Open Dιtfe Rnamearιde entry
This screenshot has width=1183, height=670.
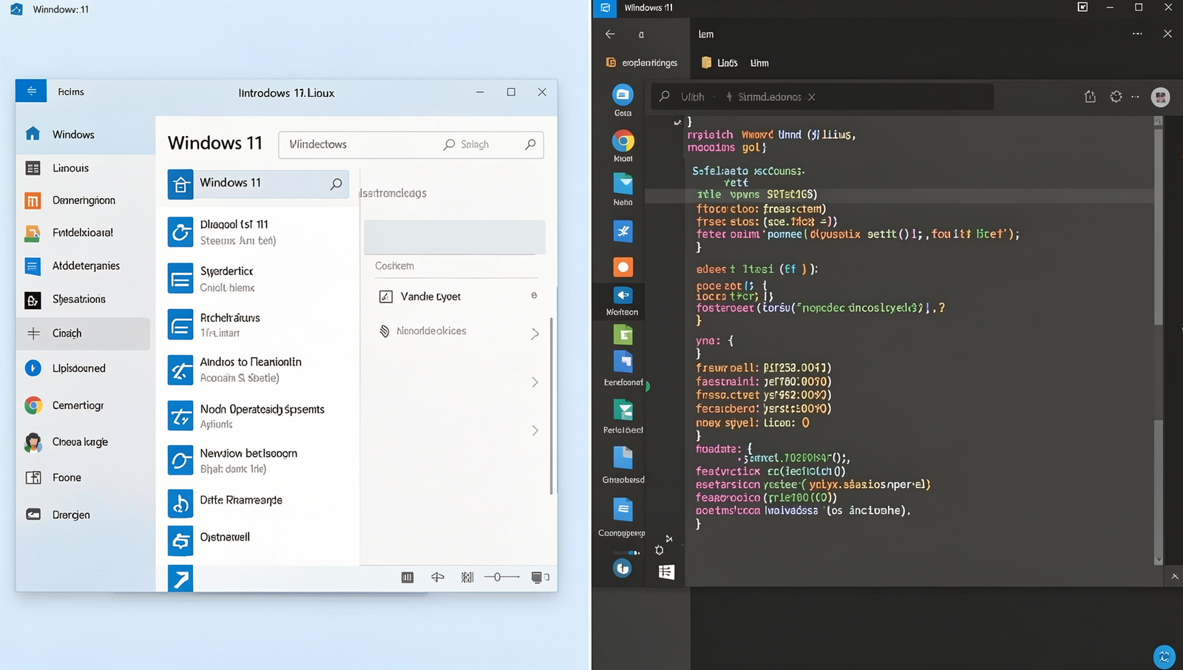pos(259,503)
